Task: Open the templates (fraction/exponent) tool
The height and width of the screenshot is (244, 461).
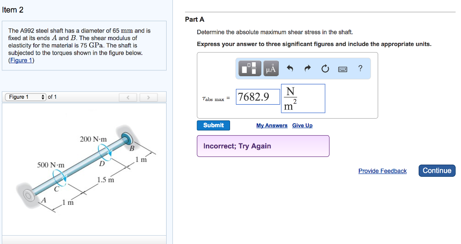Action: pyautogui.click(x=251, y=69)
